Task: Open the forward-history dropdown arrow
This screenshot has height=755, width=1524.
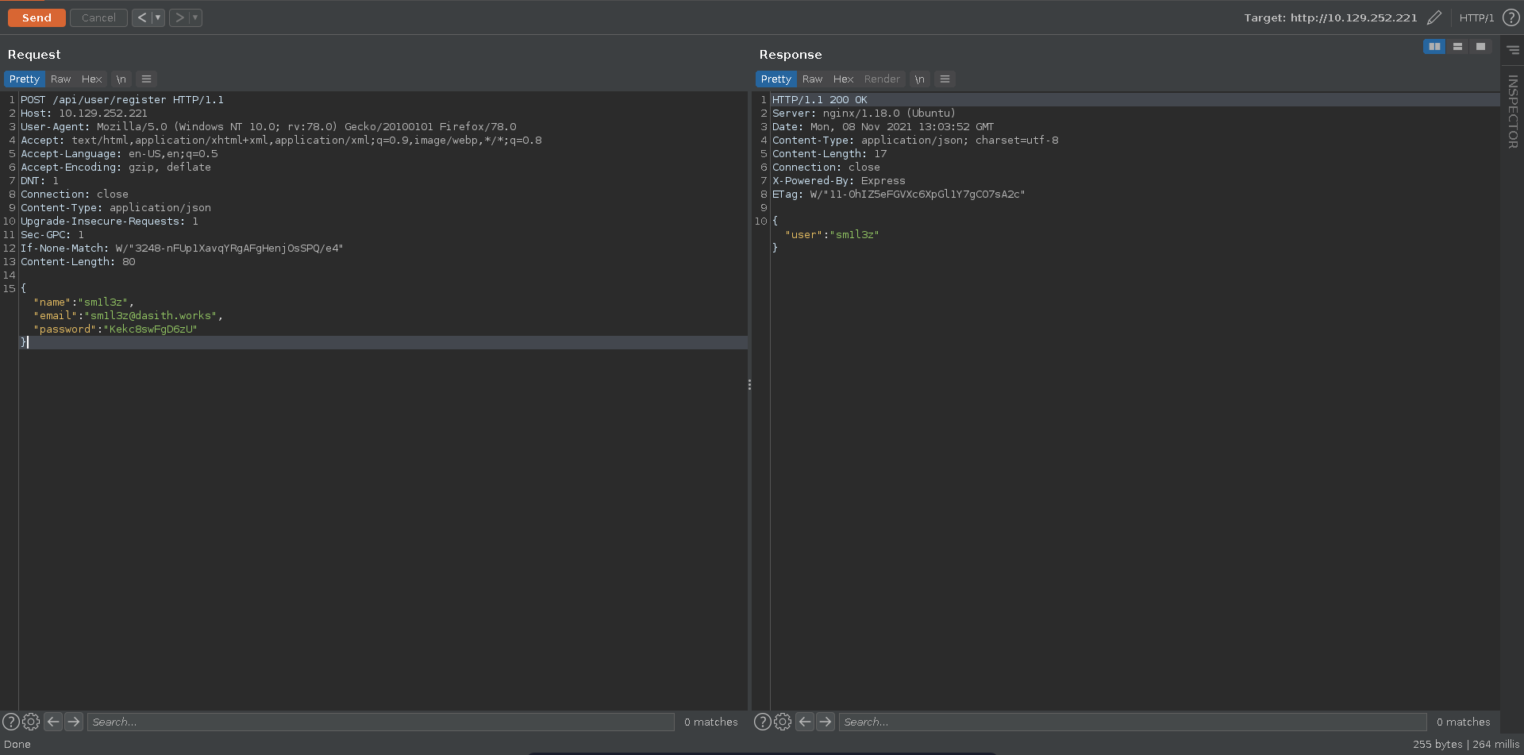Action: 195,17
